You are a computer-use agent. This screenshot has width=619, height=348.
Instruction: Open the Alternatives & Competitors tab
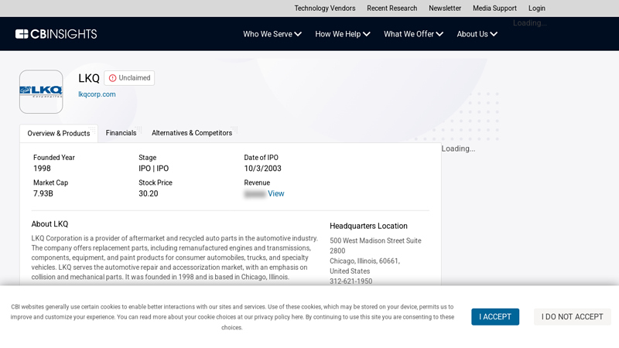[x=192, y=133]
